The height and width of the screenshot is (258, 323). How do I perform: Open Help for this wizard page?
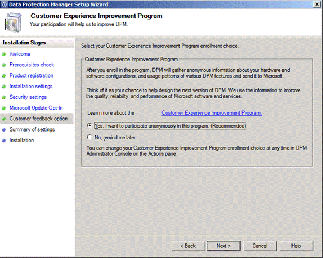tap(296, 246)
